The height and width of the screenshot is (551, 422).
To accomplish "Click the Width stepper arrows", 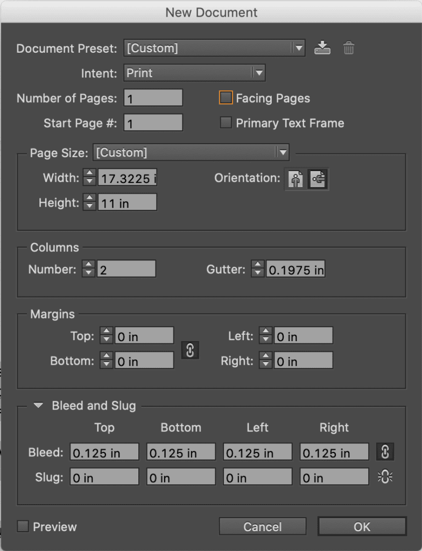I will click(x=90, y=176).
